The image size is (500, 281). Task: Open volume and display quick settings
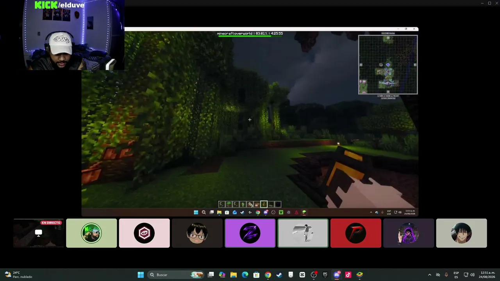point(469,275)
